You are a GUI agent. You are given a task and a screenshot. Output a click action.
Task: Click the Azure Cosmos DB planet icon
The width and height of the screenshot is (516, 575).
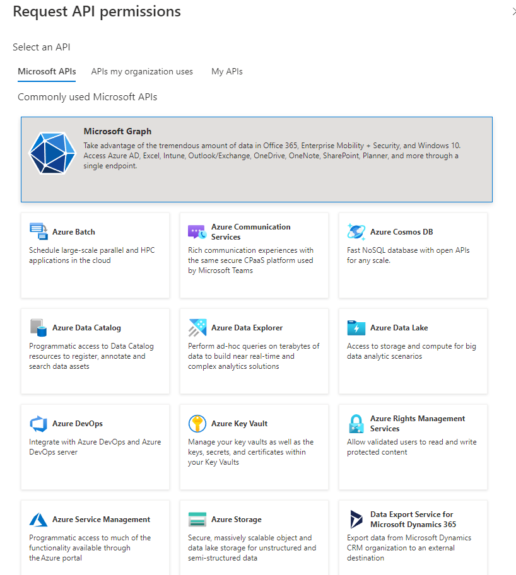pos(356,232)
